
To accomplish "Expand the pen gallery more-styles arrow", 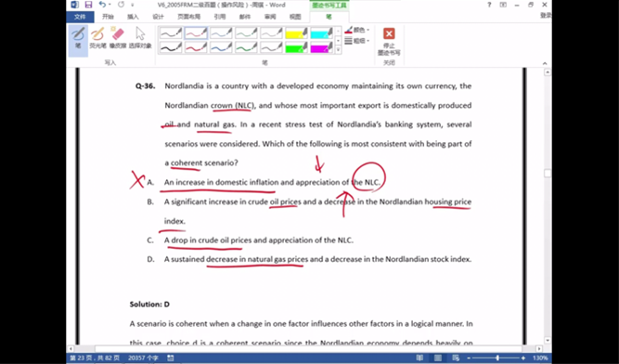I will click(338, 50).
